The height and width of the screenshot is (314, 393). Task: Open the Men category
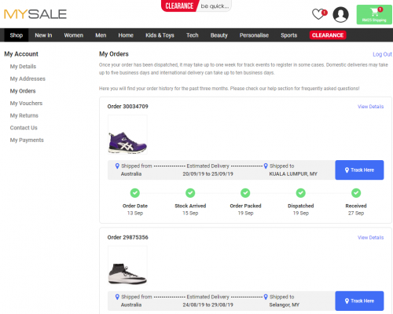pyautogui.click(x=101, y=35)
